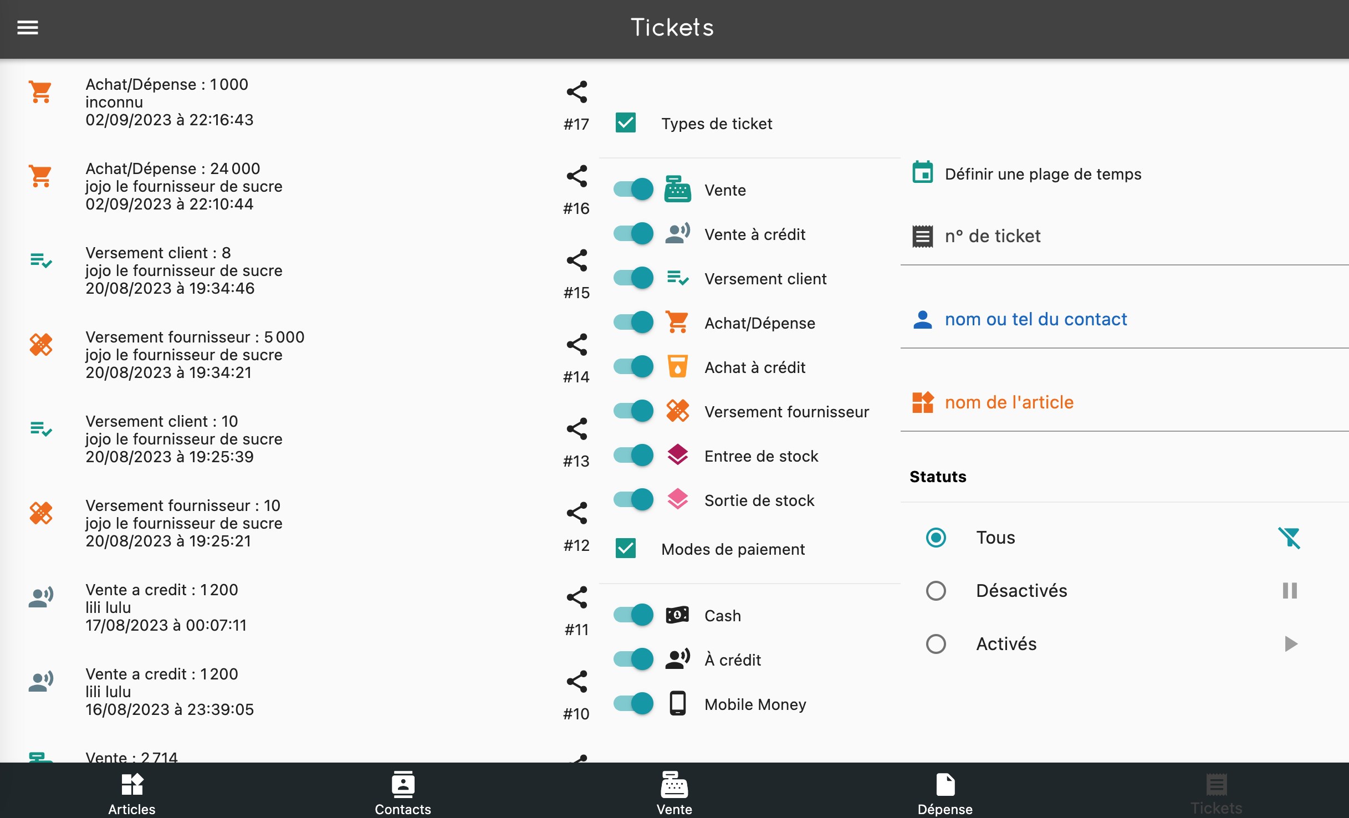
Task: Click the pause icon beside Désactivés
Action: click(1289, 591)
